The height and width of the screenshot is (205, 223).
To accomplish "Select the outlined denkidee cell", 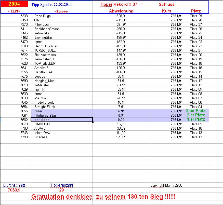I will click(x=62, y=120).
